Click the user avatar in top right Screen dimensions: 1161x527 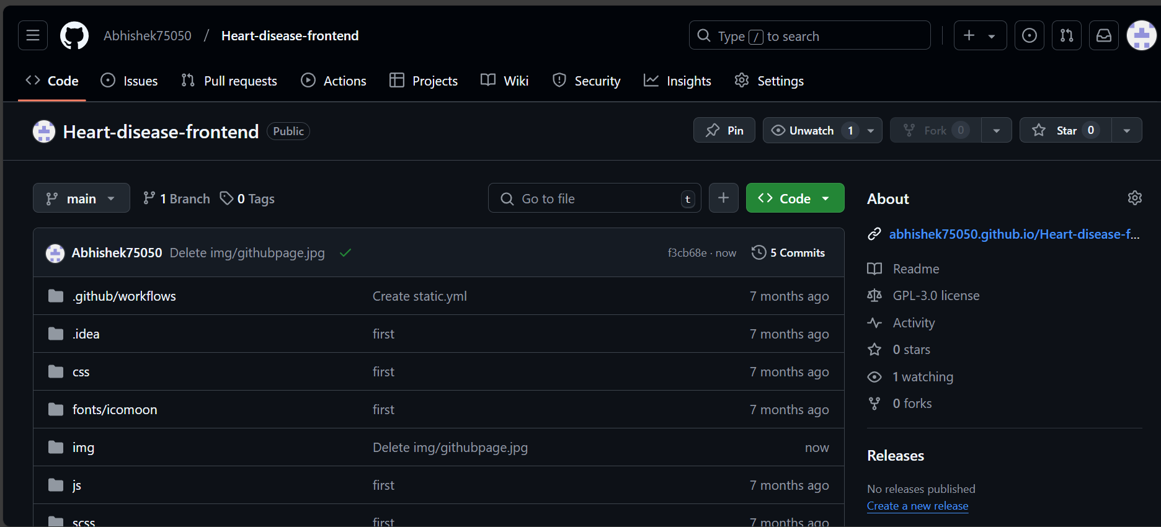coord(1141,35)
